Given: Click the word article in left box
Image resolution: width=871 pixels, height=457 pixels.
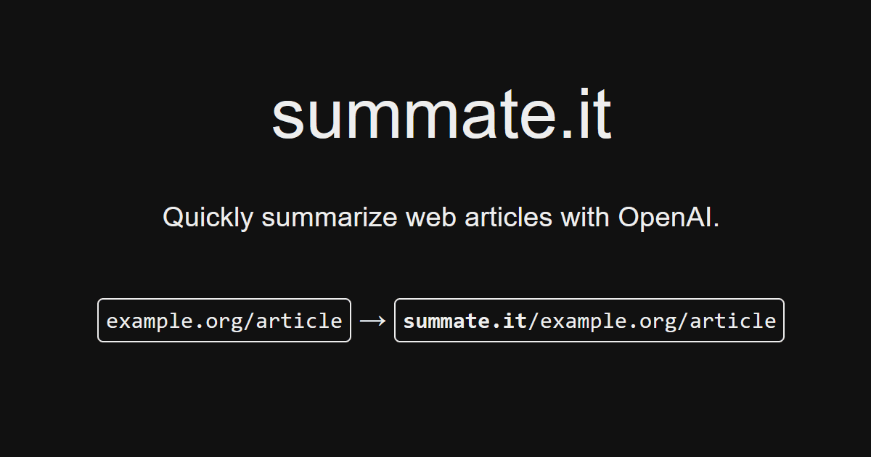Looking at the screenshot, I should (x=299, y=321).
